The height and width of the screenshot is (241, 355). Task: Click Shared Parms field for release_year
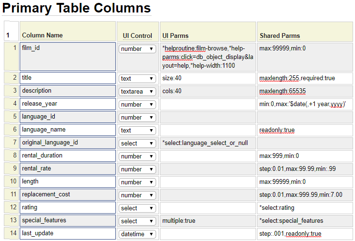[305, 104]
